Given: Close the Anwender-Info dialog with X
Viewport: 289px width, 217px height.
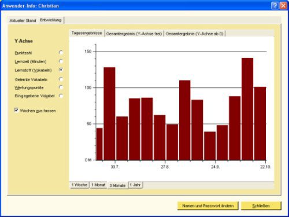Looking at the screenshot, I should [x=283, y=6].
